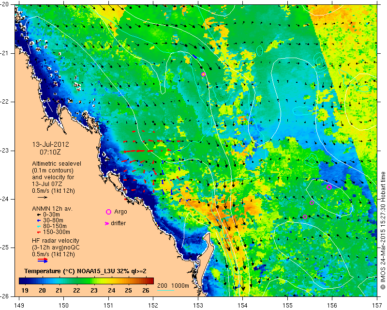Click the blue 30-80m arrow legend symbol

(x=39, y=220)
